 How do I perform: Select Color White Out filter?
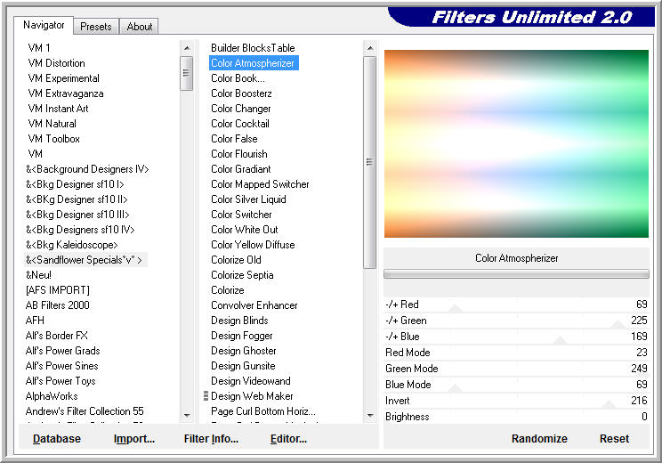coord(245,230)
